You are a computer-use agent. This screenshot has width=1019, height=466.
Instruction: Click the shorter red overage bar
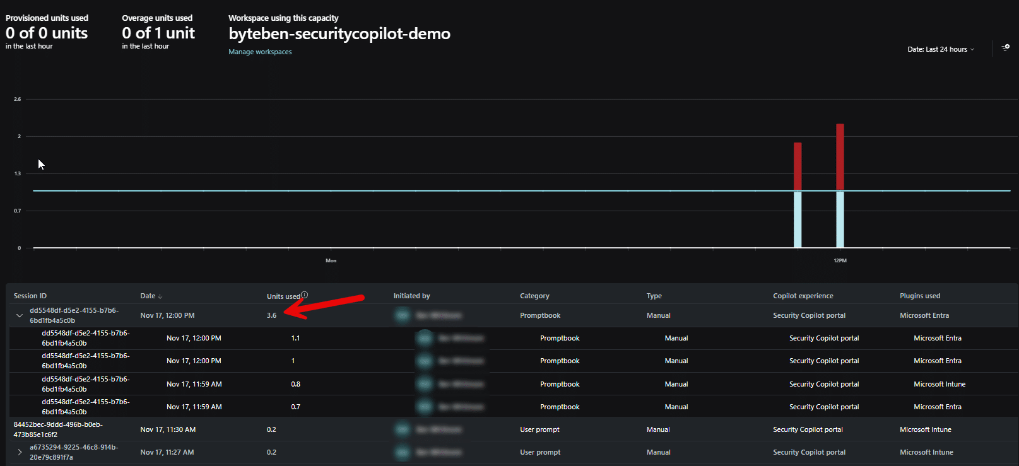pyautogui.click(x=798, y=166)
